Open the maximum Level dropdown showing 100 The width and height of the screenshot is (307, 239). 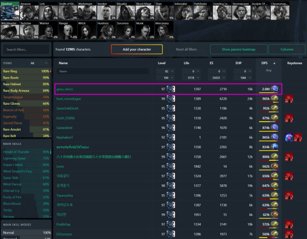coord(165,78)
